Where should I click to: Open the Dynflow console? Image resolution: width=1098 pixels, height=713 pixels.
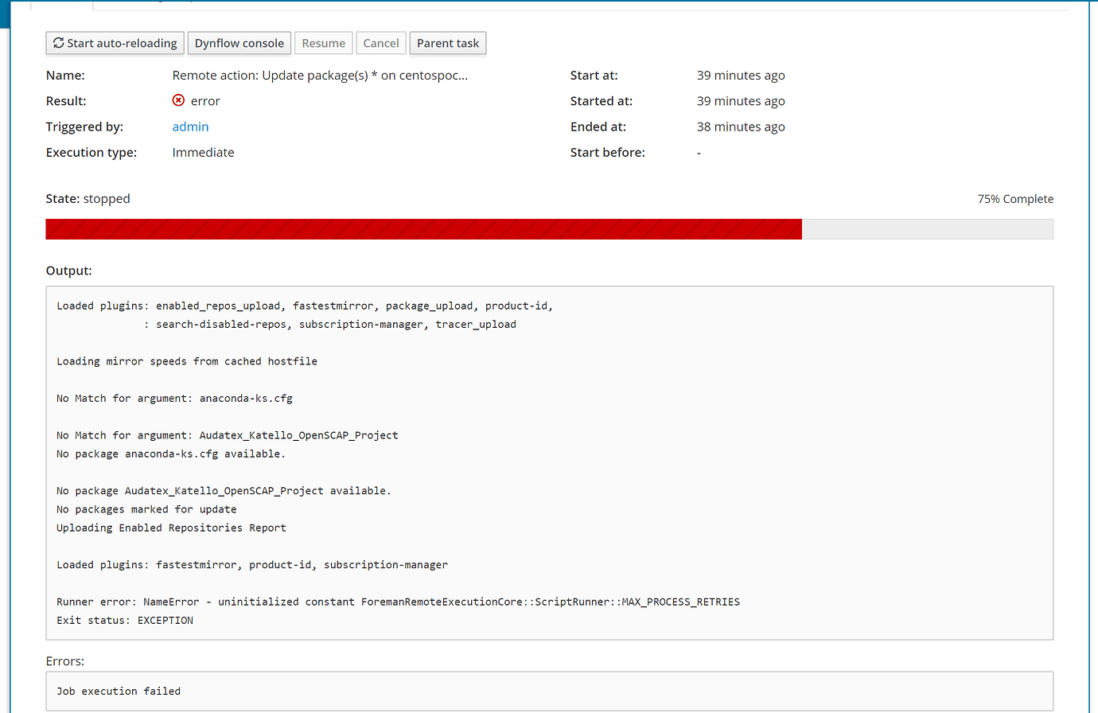(239, 43)
